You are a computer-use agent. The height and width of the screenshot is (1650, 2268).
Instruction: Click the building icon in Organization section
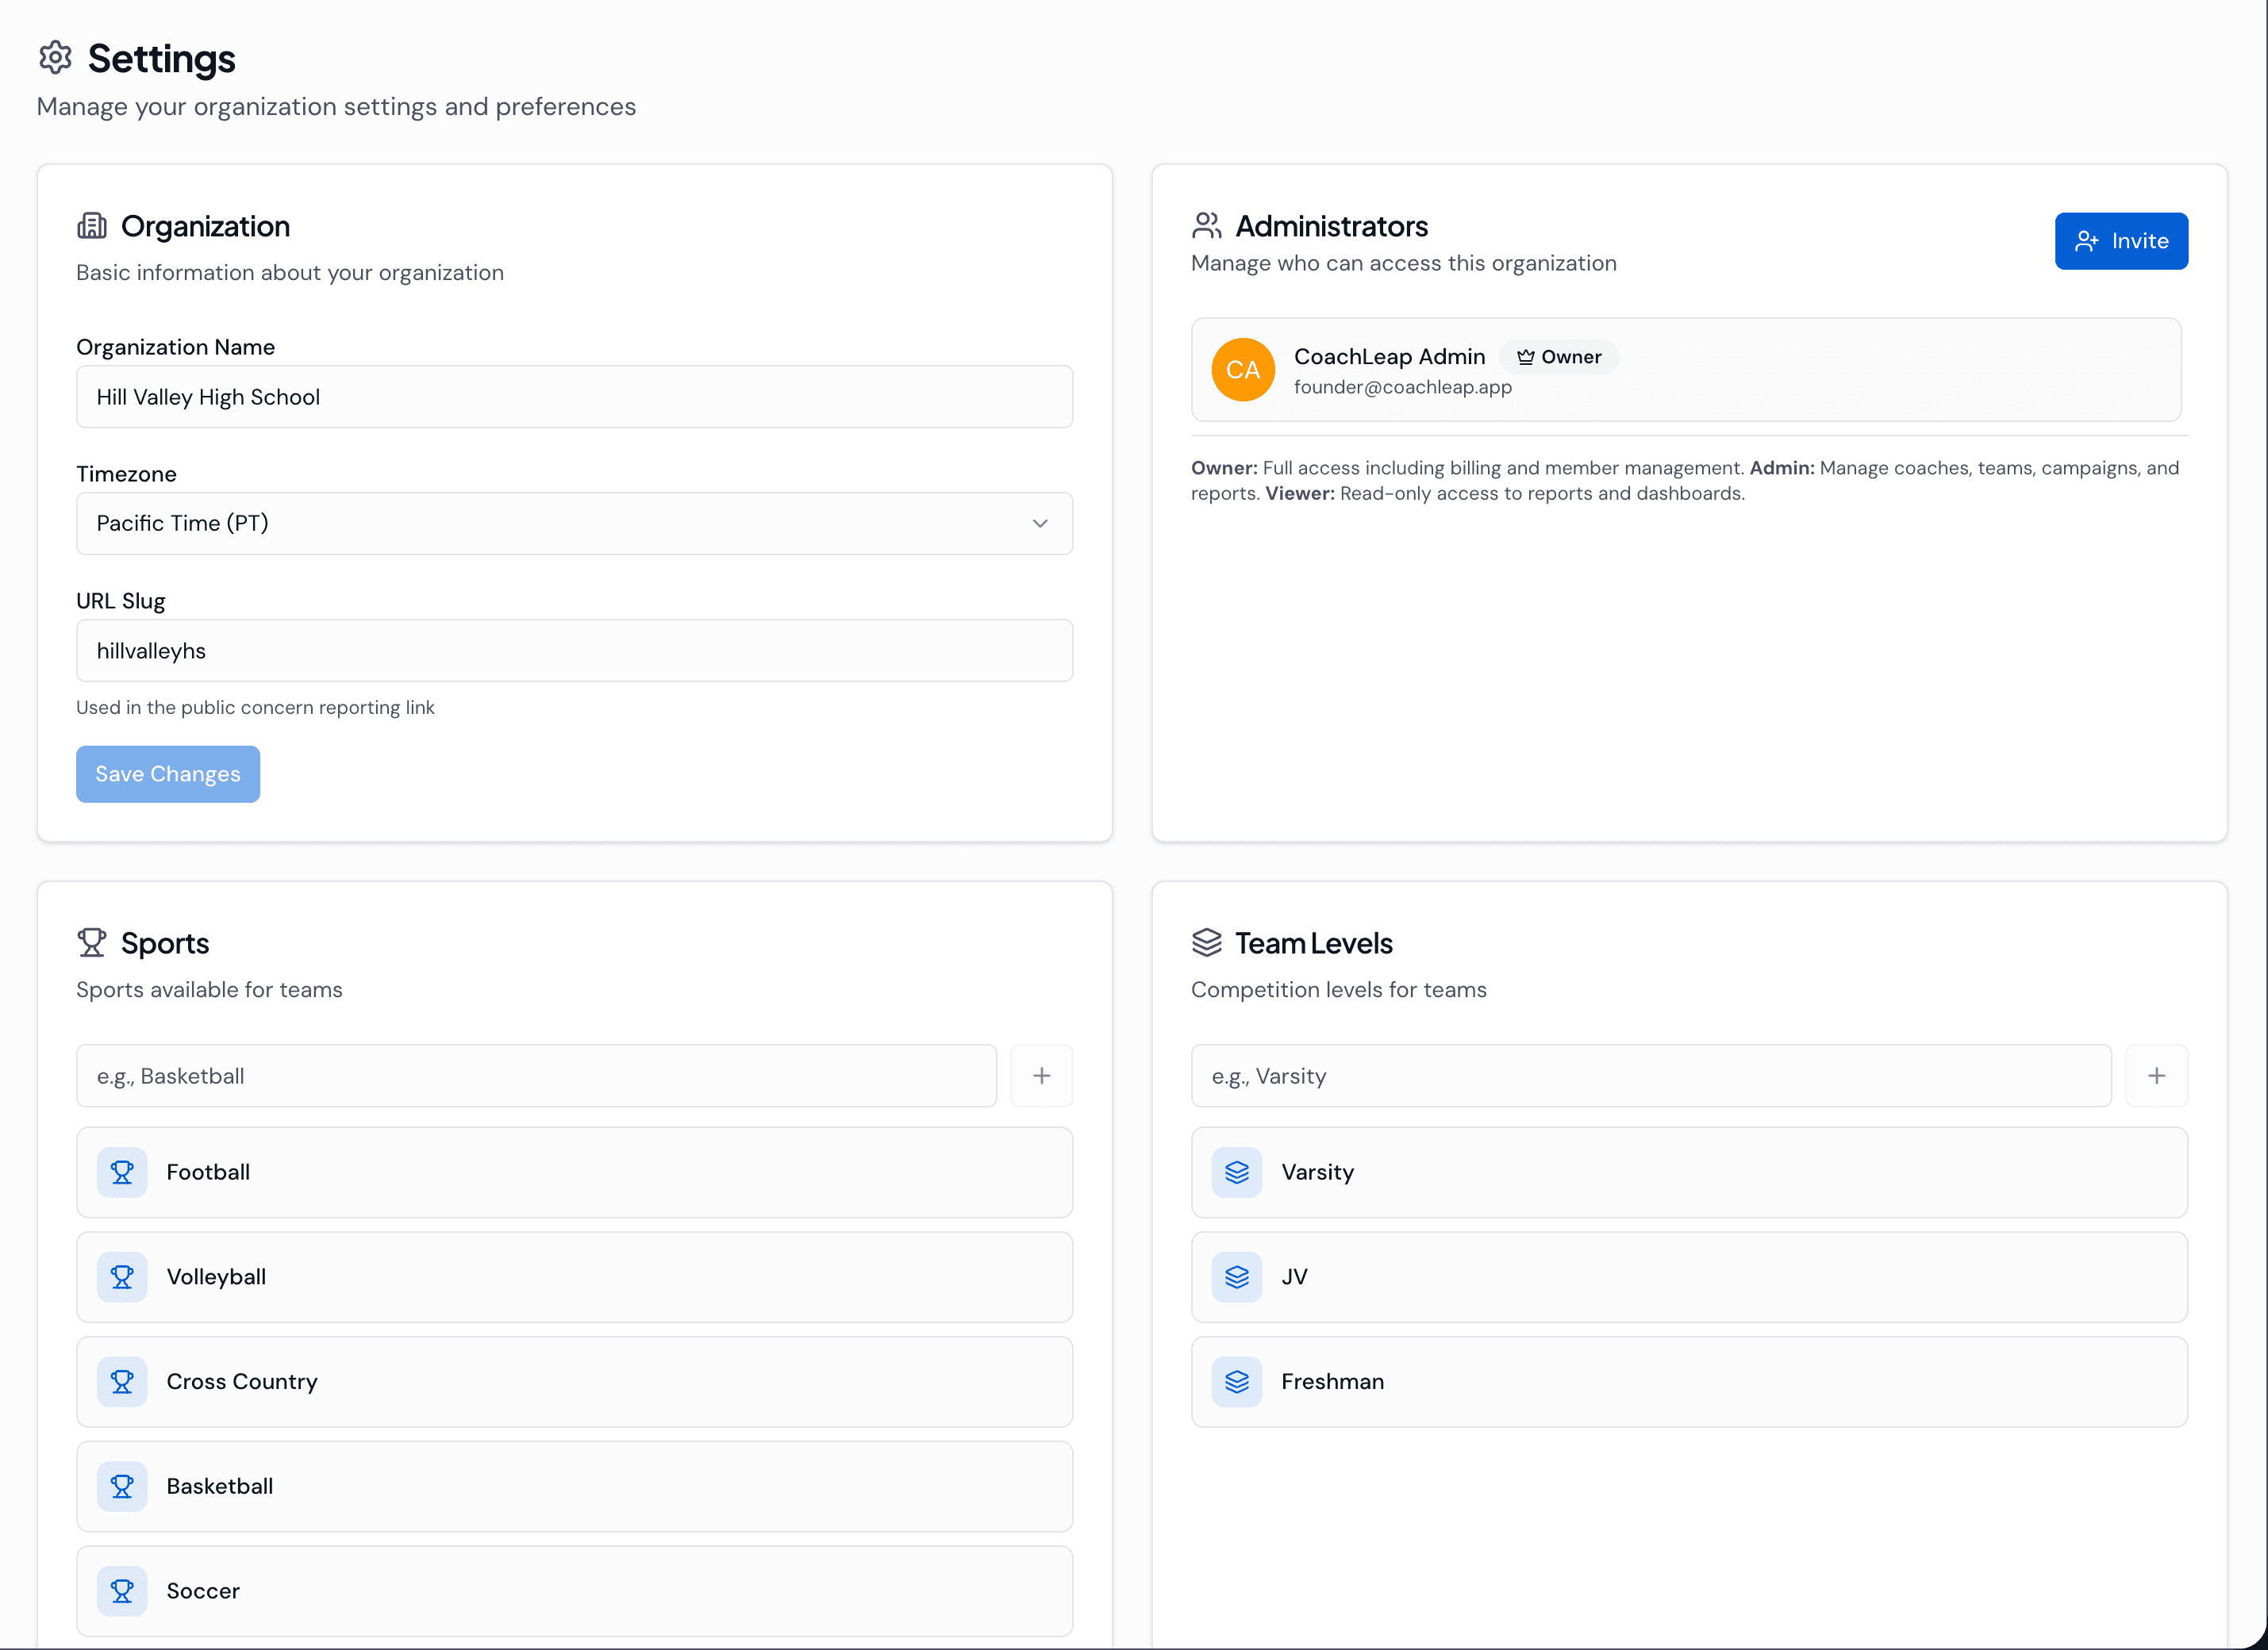[x=92, y=226]
